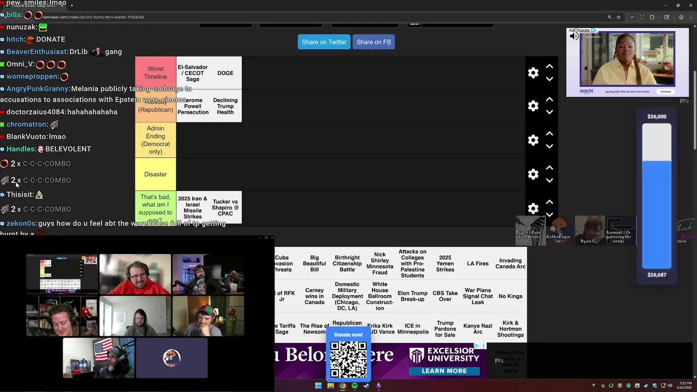Click Nick Shirley Minnesota Fraud tile
Image resolution: width=697 pixels, height=392 pixels.
coord(380,264)
